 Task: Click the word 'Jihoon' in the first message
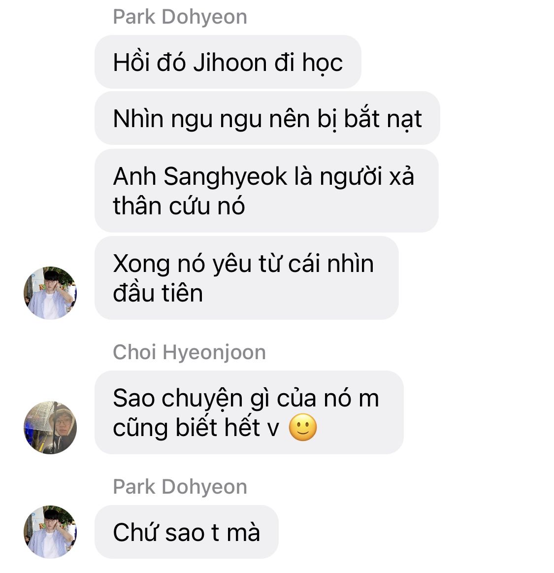click(230, 62)
